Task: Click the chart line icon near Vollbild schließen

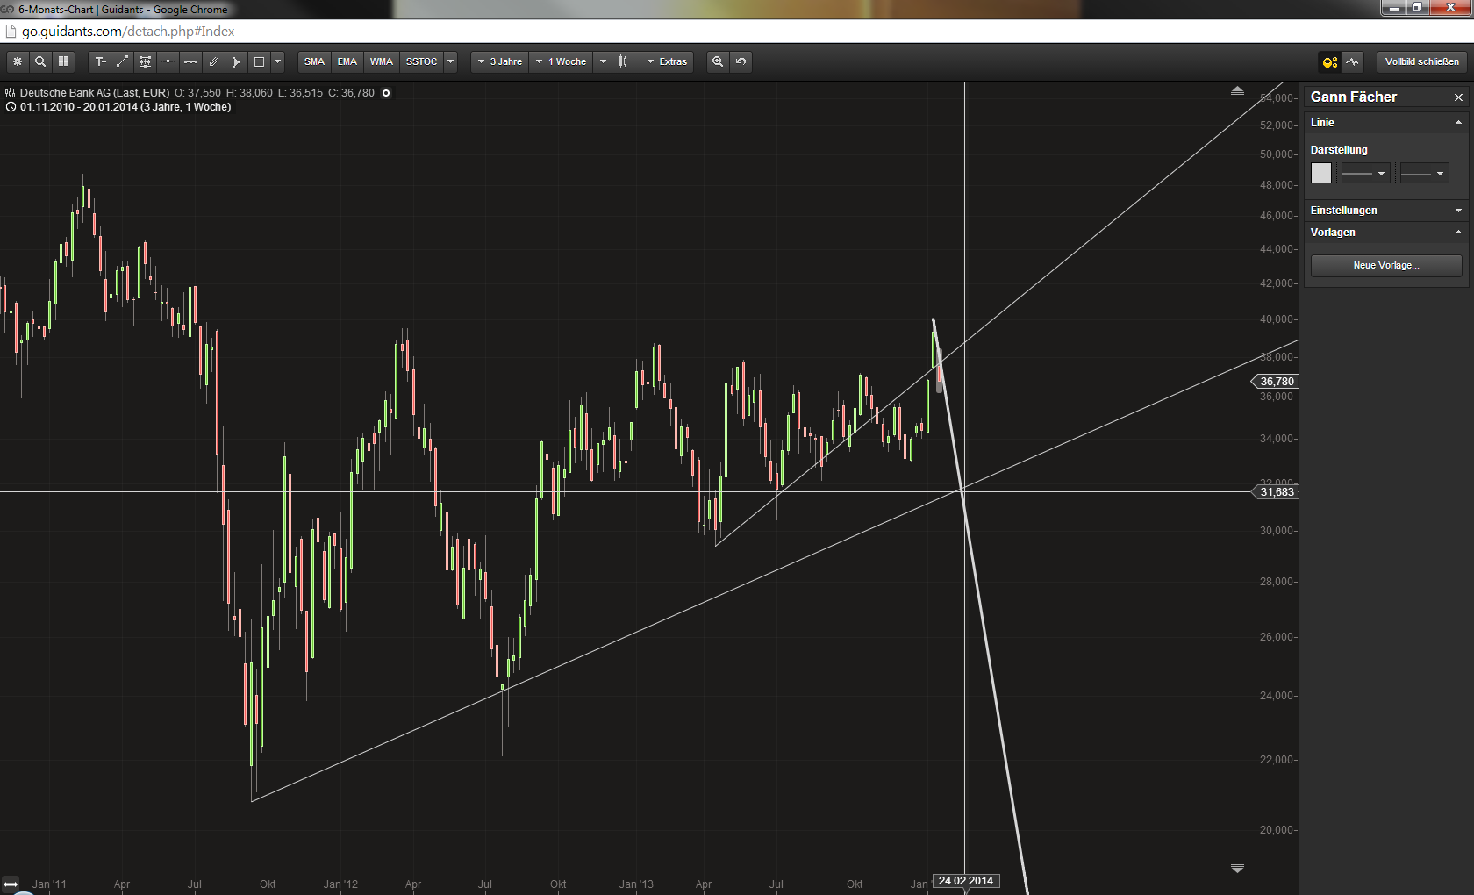Action: point(1353,61)
